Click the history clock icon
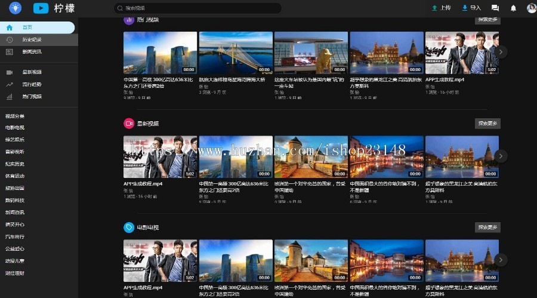 click(x=9, y=40)
